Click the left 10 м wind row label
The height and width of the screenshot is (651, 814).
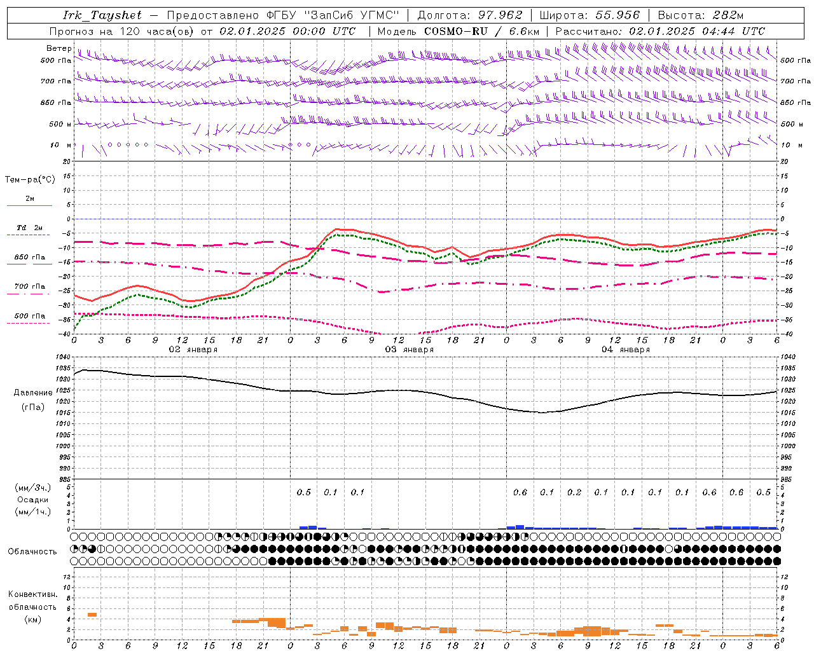(60, 145)
